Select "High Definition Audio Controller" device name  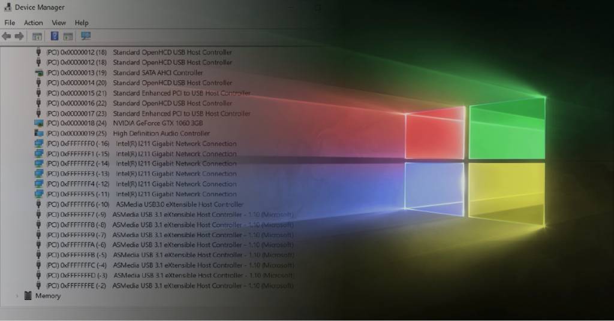click(x=161, y=134)
